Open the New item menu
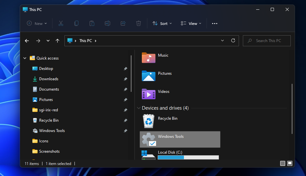The width and height of the screenshot is (306, 176). pos(37,23)
